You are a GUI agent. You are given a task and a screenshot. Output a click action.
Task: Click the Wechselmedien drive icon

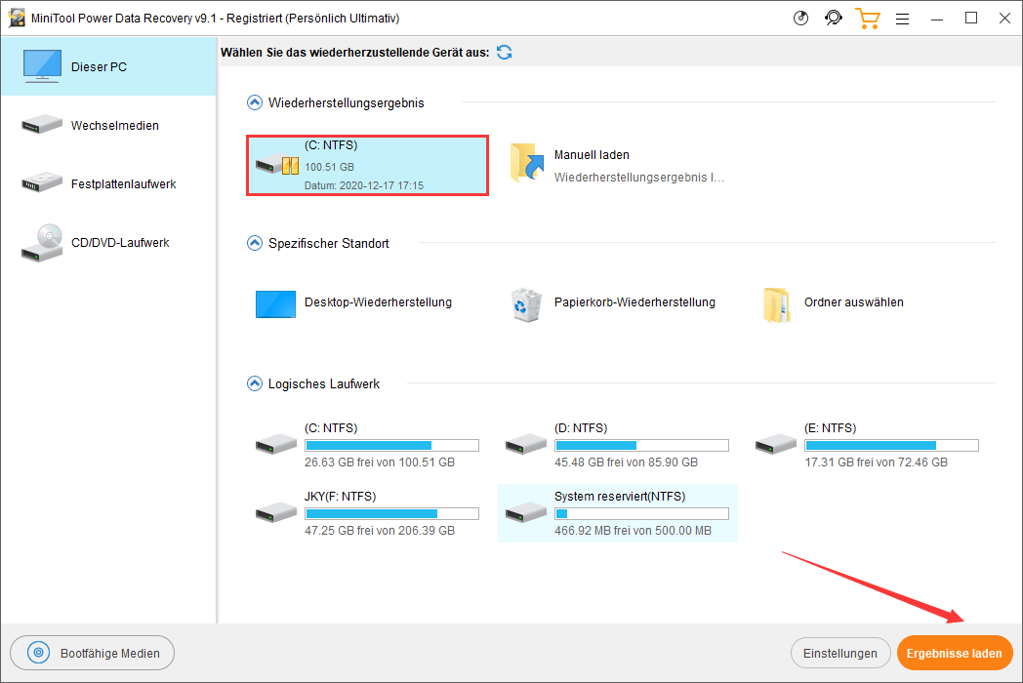[42, 124]
